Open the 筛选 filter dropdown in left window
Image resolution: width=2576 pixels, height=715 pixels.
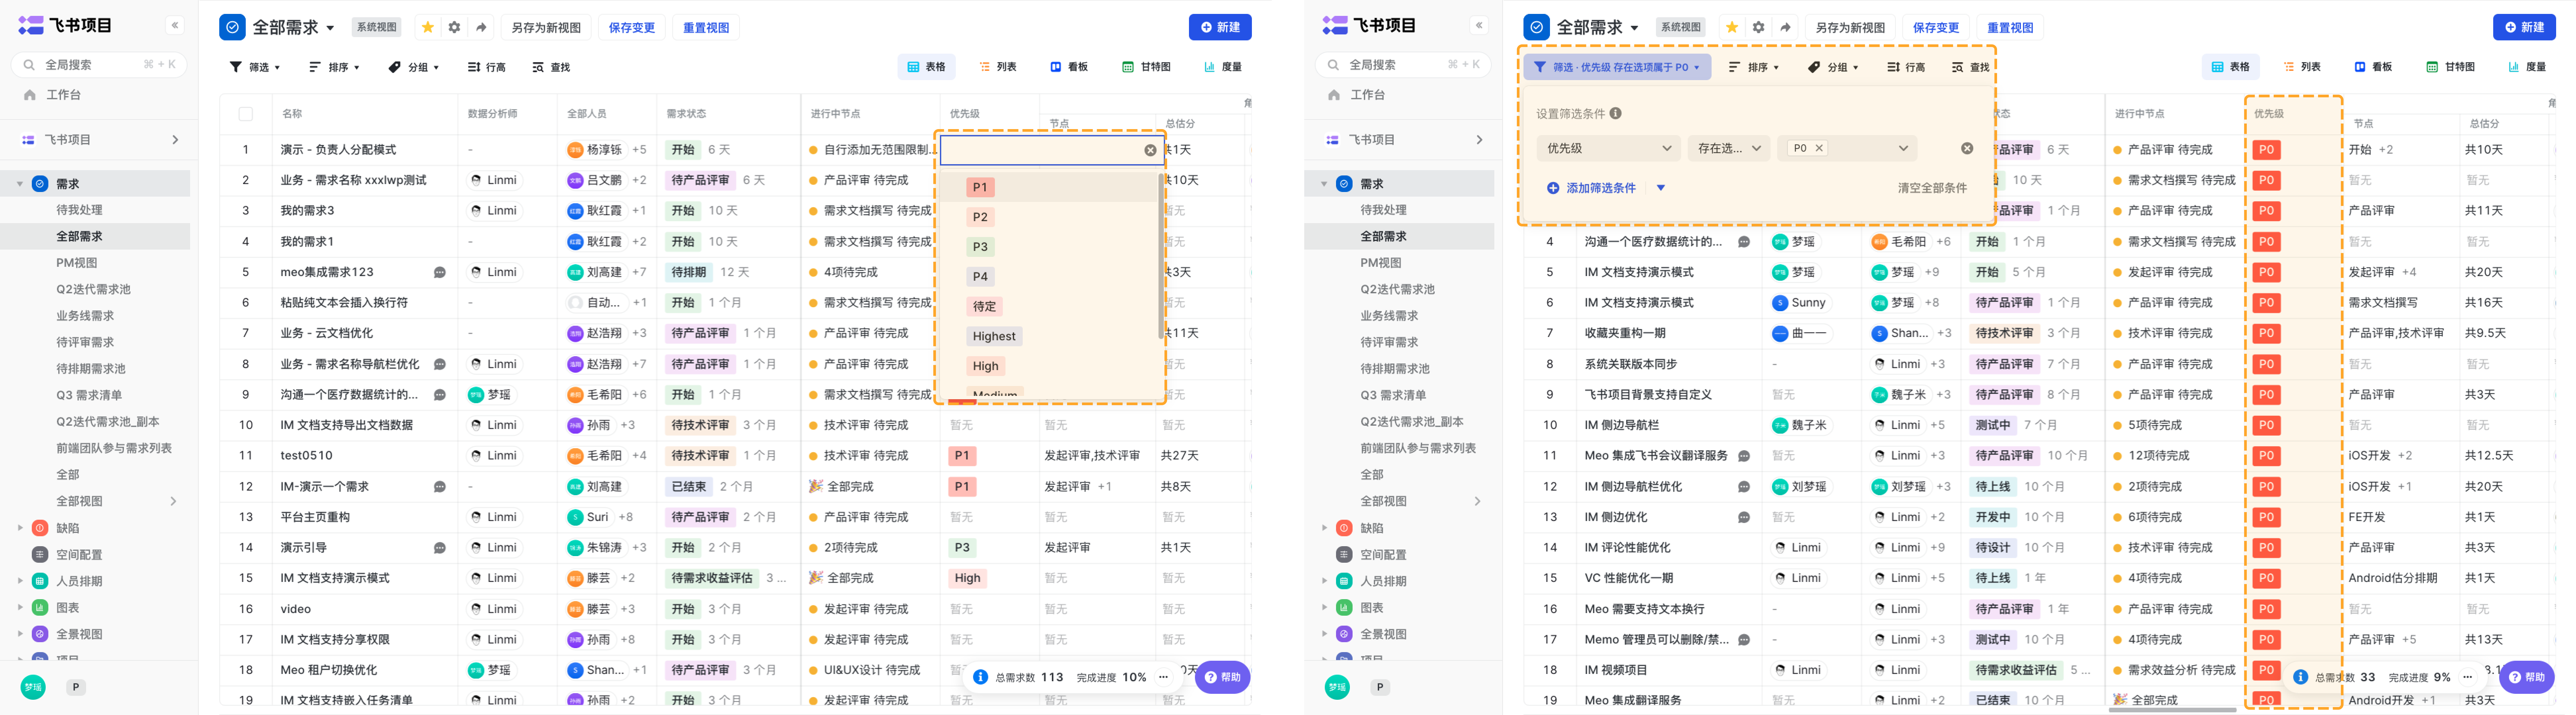(255, 67)
